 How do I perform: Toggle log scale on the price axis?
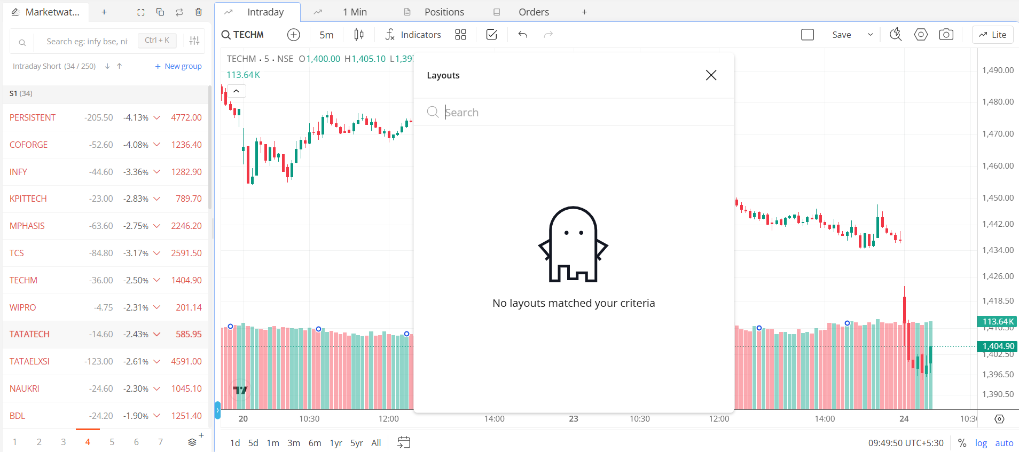pyautogui.click(x=981, y=442)
